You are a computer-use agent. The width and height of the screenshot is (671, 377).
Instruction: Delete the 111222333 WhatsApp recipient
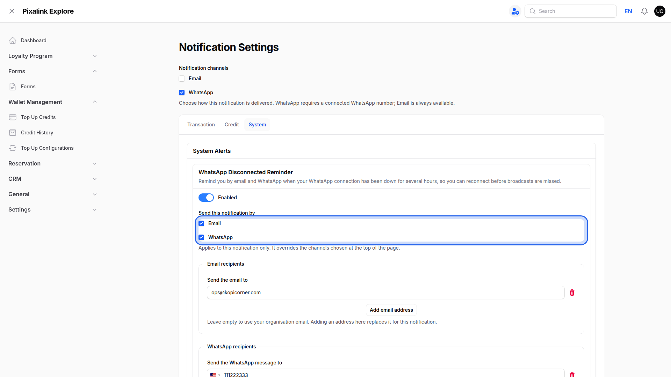point(572,374)
